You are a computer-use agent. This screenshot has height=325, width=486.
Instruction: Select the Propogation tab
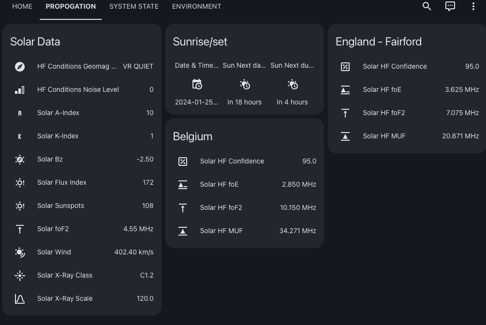pyautogui.click(x=71, y=6)
